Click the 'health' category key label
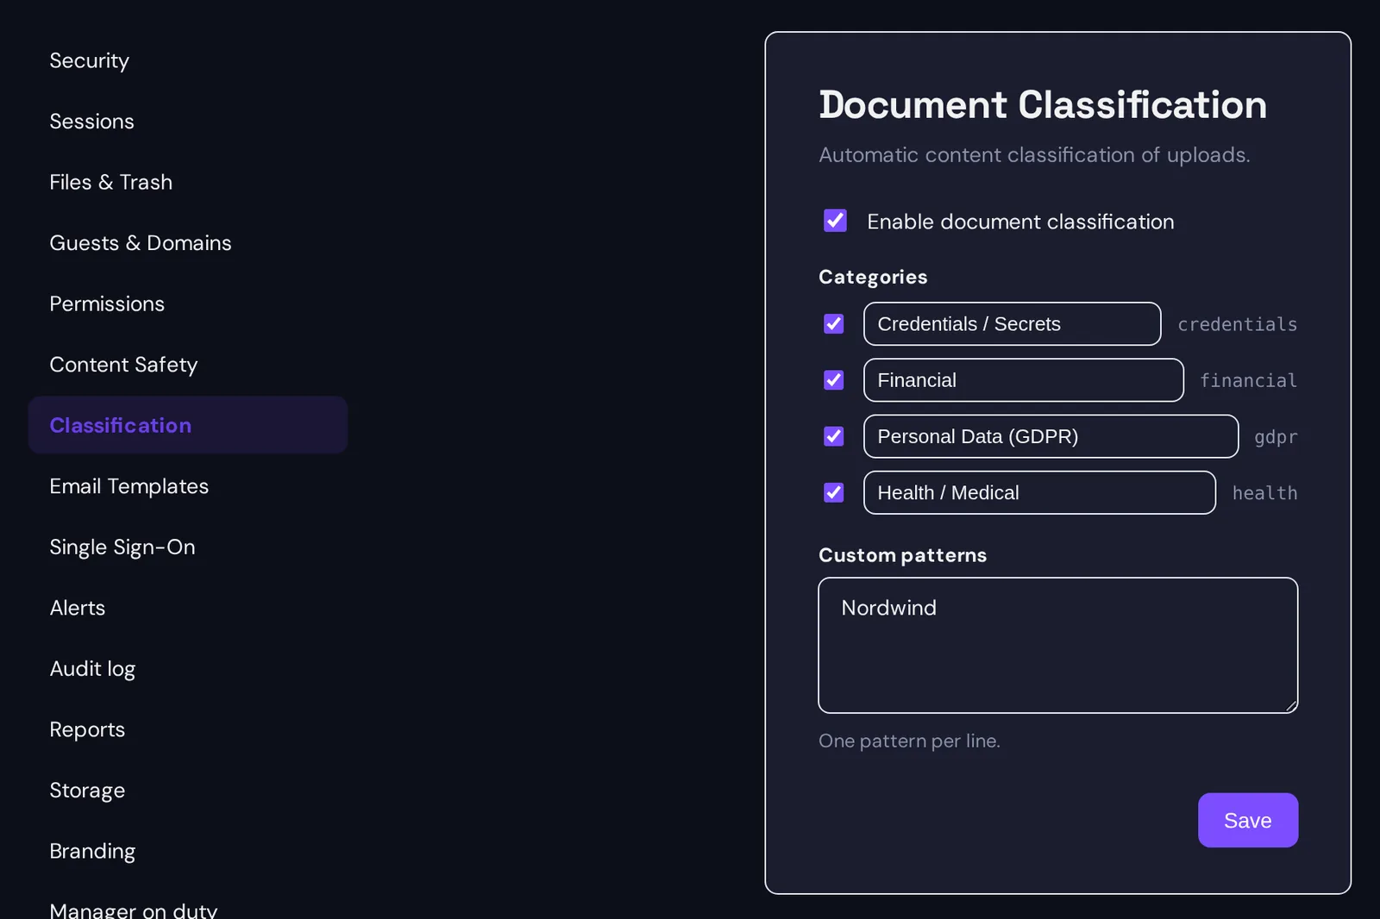This screenshot has width=1380, height=919. [1264, 492]
